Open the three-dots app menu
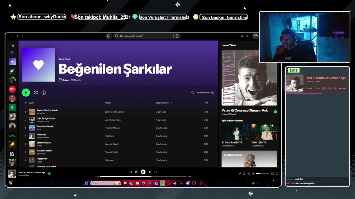This screenshot has height=199, width=355. [x=11, y=36]
